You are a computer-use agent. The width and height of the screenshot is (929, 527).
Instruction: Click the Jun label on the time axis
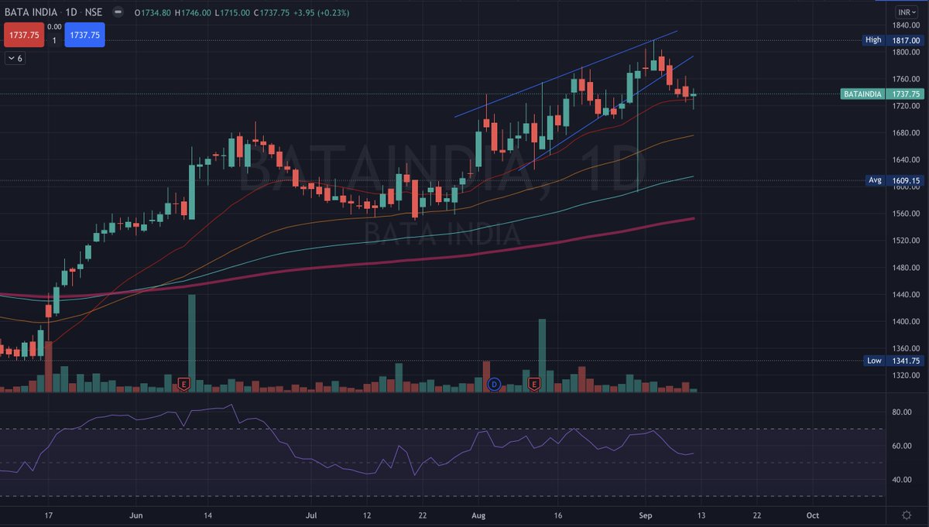point(137,515)
